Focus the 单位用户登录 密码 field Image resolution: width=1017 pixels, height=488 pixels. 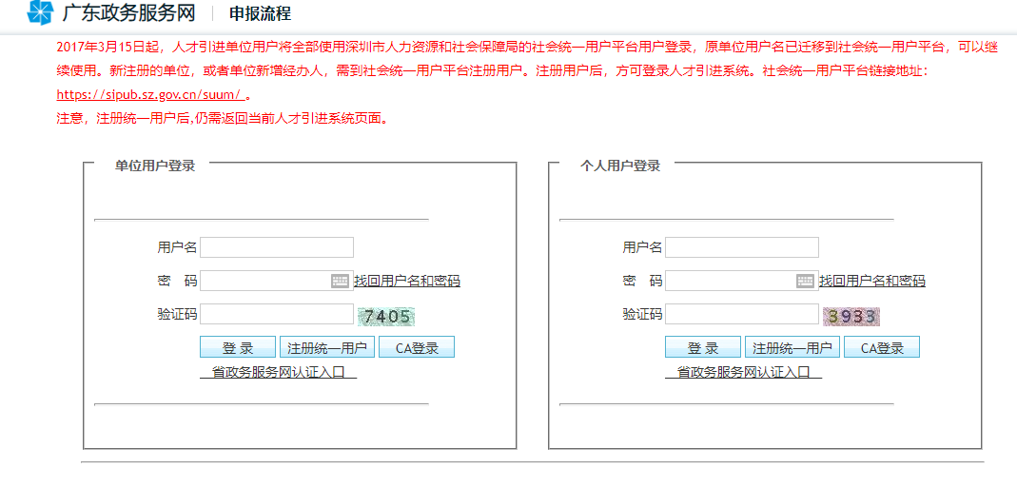click(x=277, y=281)
